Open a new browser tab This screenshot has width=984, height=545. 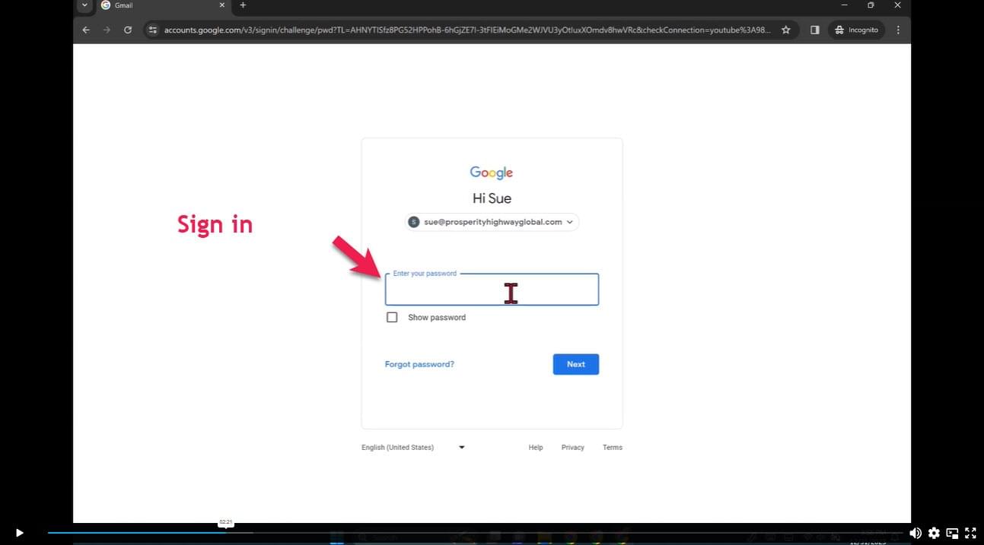click(243, 5)
